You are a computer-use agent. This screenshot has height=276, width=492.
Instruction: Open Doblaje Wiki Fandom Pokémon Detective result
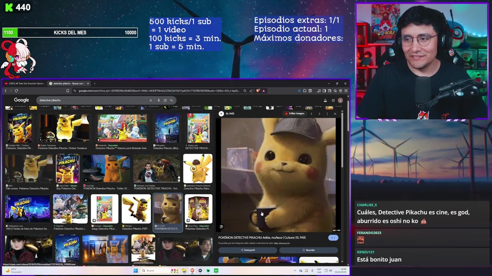click(x=19, y=131)
